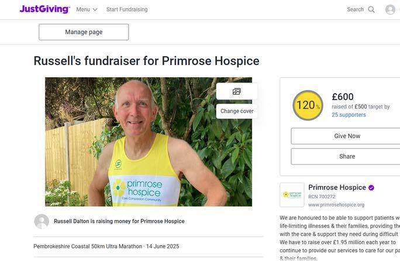Image resolution: width=400 pixels, height=261 pixels.
Task: Click the 120% progress circle
Action: click(308, 105)
